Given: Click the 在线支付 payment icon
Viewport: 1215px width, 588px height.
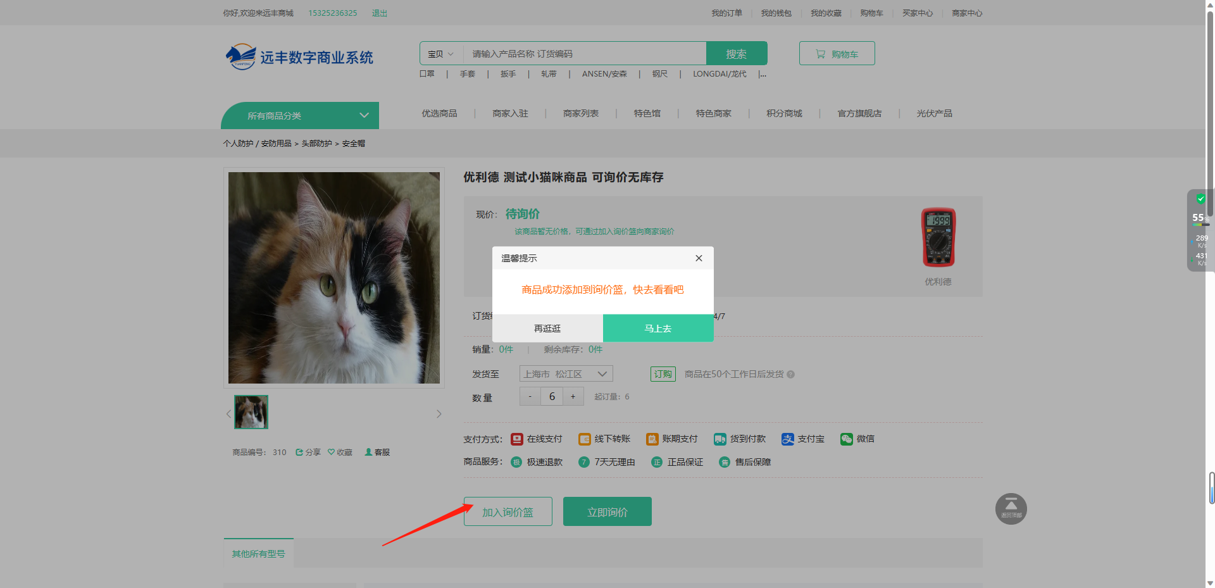Looking at the screenshot, I should coord(517,439).
